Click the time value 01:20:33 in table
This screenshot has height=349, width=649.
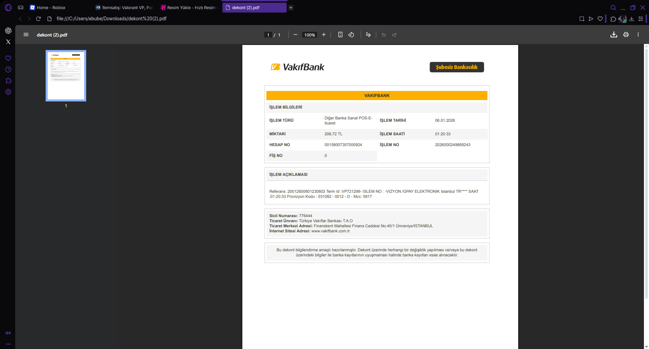point(443,134)
